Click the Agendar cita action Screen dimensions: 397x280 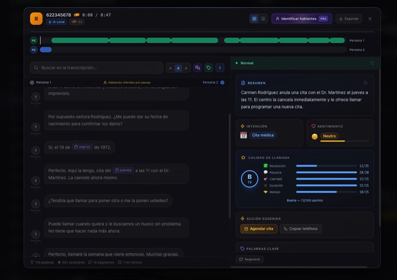pyautogui.click(x=259, y=229)
